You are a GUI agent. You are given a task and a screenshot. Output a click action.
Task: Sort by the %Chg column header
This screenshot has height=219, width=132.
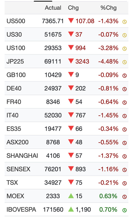108,8
